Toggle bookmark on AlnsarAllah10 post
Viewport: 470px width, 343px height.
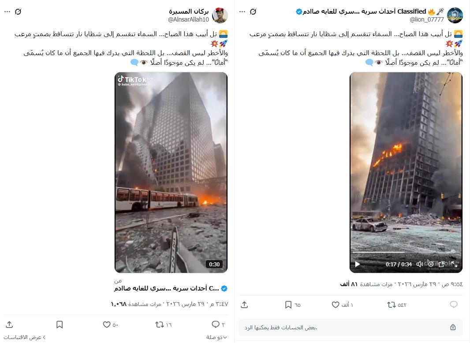(60, 324)
